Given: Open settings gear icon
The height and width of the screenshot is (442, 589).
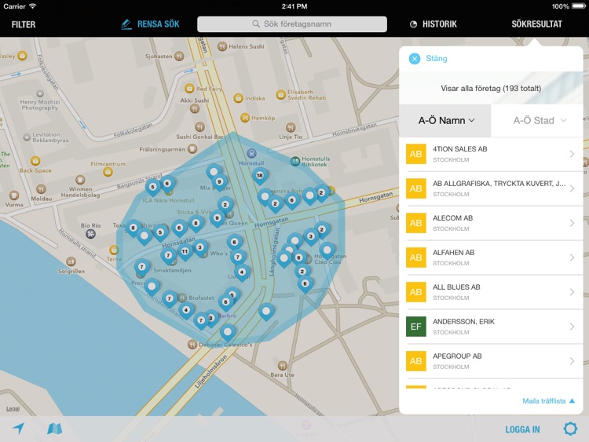Looking at the screenshot, I should [570, 429].
